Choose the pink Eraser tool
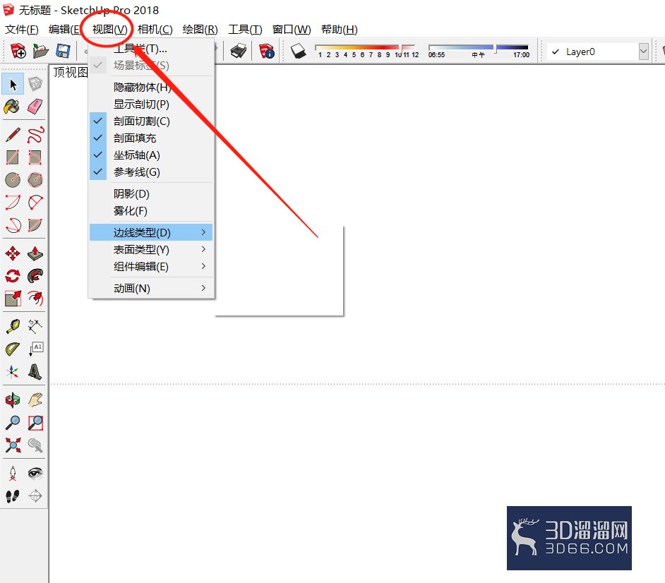 pyautogui.click(x=35, y=107)
